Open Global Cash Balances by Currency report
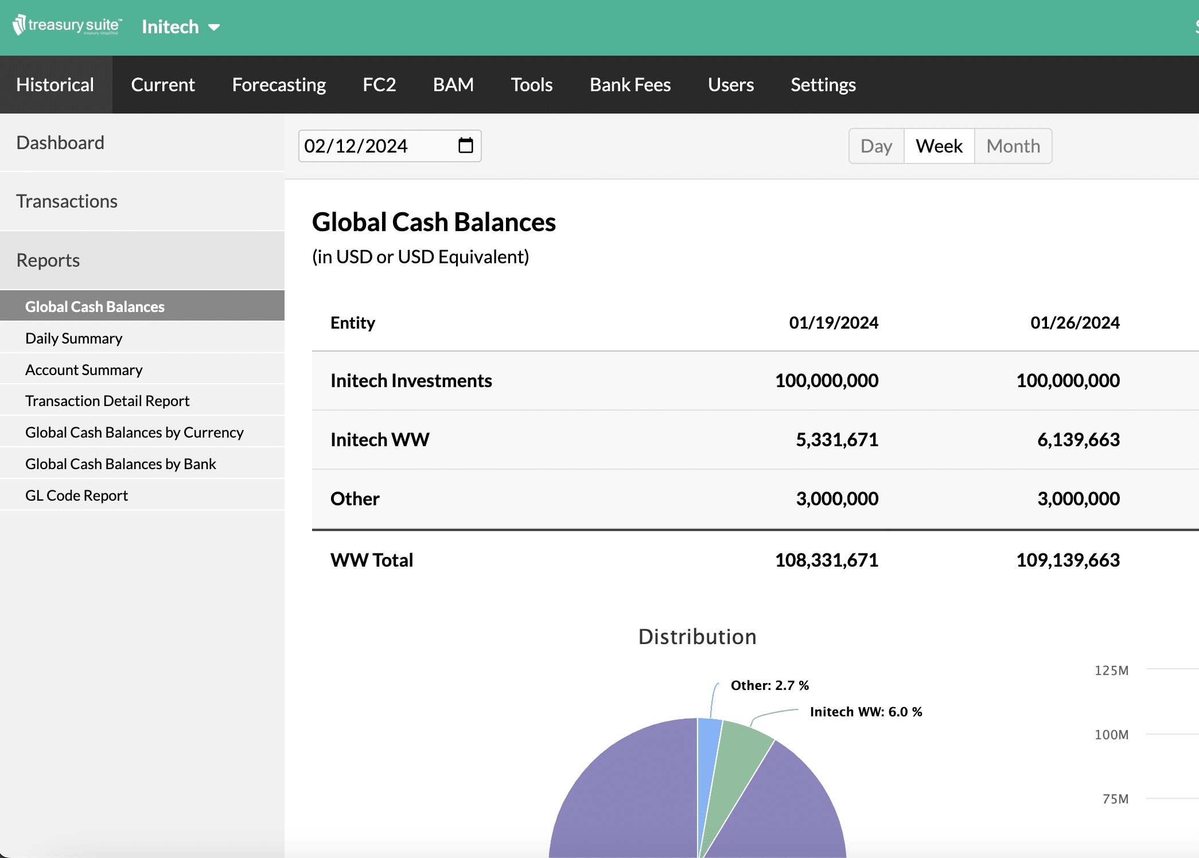This screenshot has width=1199, height=858. [x=135, y=432]
